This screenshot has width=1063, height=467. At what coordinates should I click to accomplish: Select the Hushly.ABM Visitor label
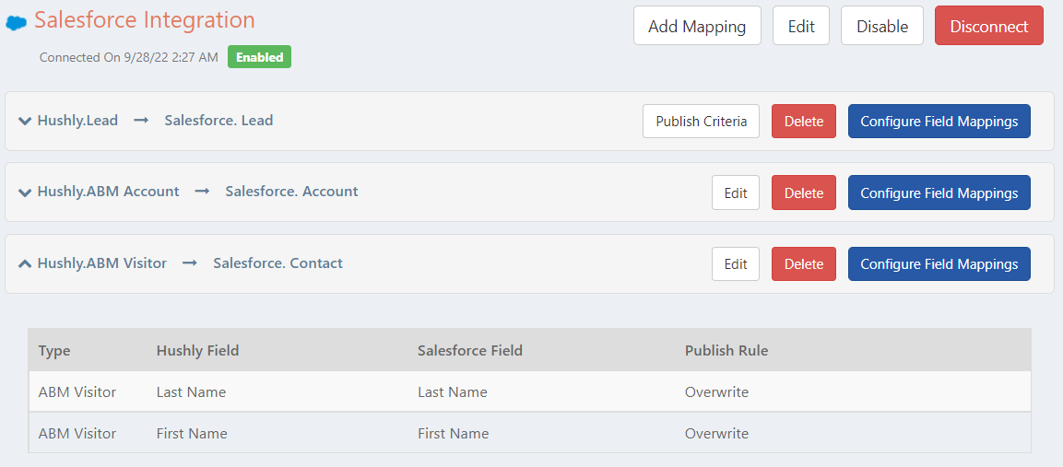(x=101, y=263)
